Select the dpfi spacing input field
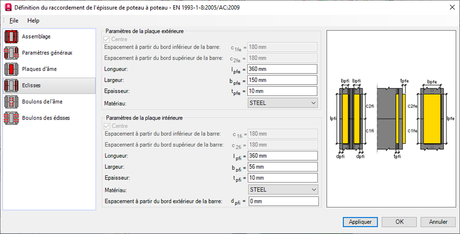The height and width of the screenshot is (234, 460). click(283, 201)
